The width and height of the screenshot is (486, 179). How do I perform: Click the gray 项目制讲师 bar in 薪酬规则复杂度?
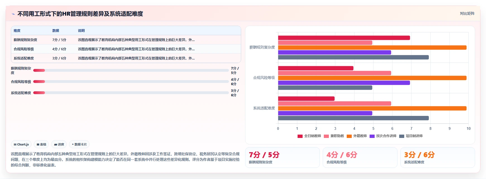coord(353,57)
